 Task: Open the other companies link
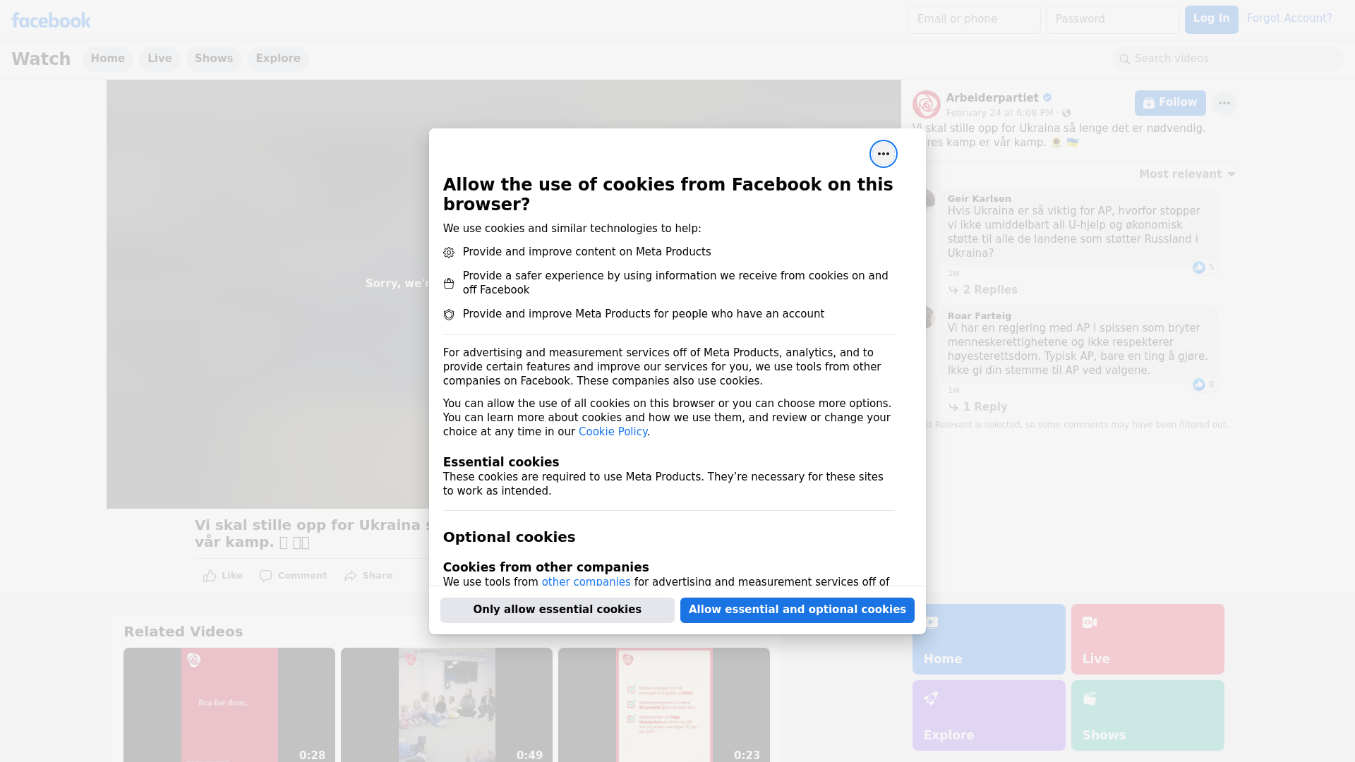(x=586, y=582)
